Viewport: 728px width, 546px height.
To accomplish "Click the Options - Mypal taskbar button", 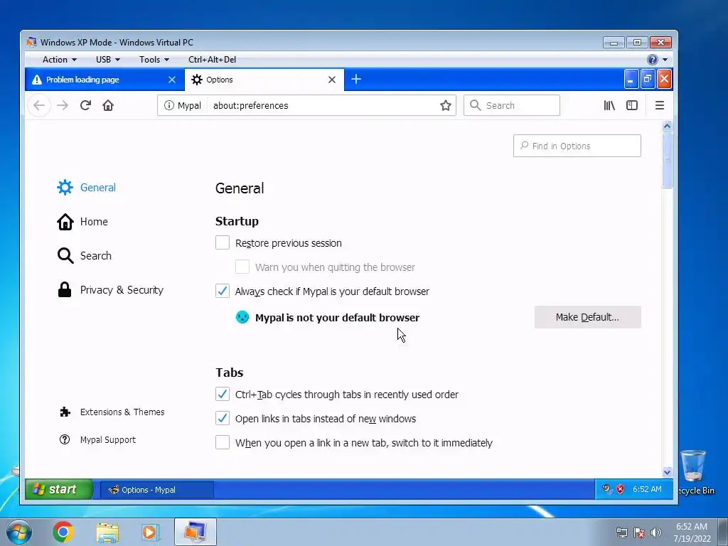I will point(157,490).
